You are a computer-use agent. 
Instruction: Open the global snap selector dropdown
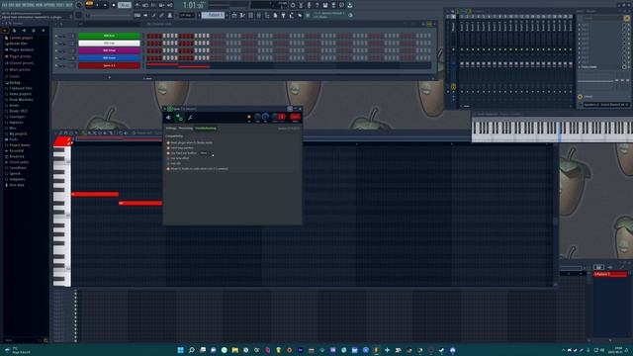[187, 16]
